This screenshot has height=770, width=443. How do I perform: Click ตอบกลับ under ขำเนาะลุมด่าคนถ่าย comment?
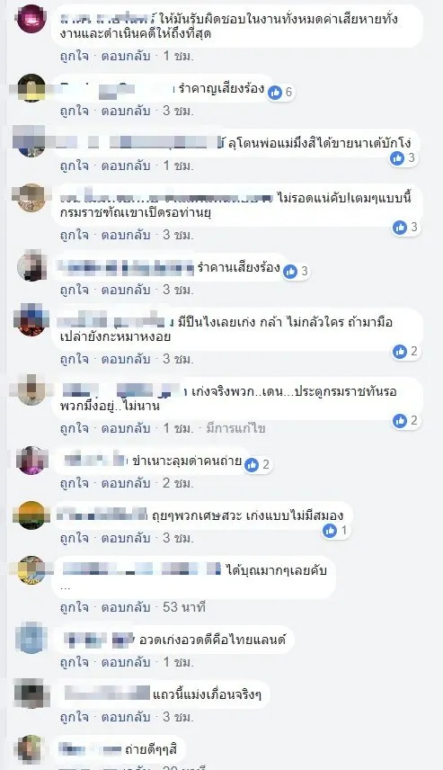point(126,483)
